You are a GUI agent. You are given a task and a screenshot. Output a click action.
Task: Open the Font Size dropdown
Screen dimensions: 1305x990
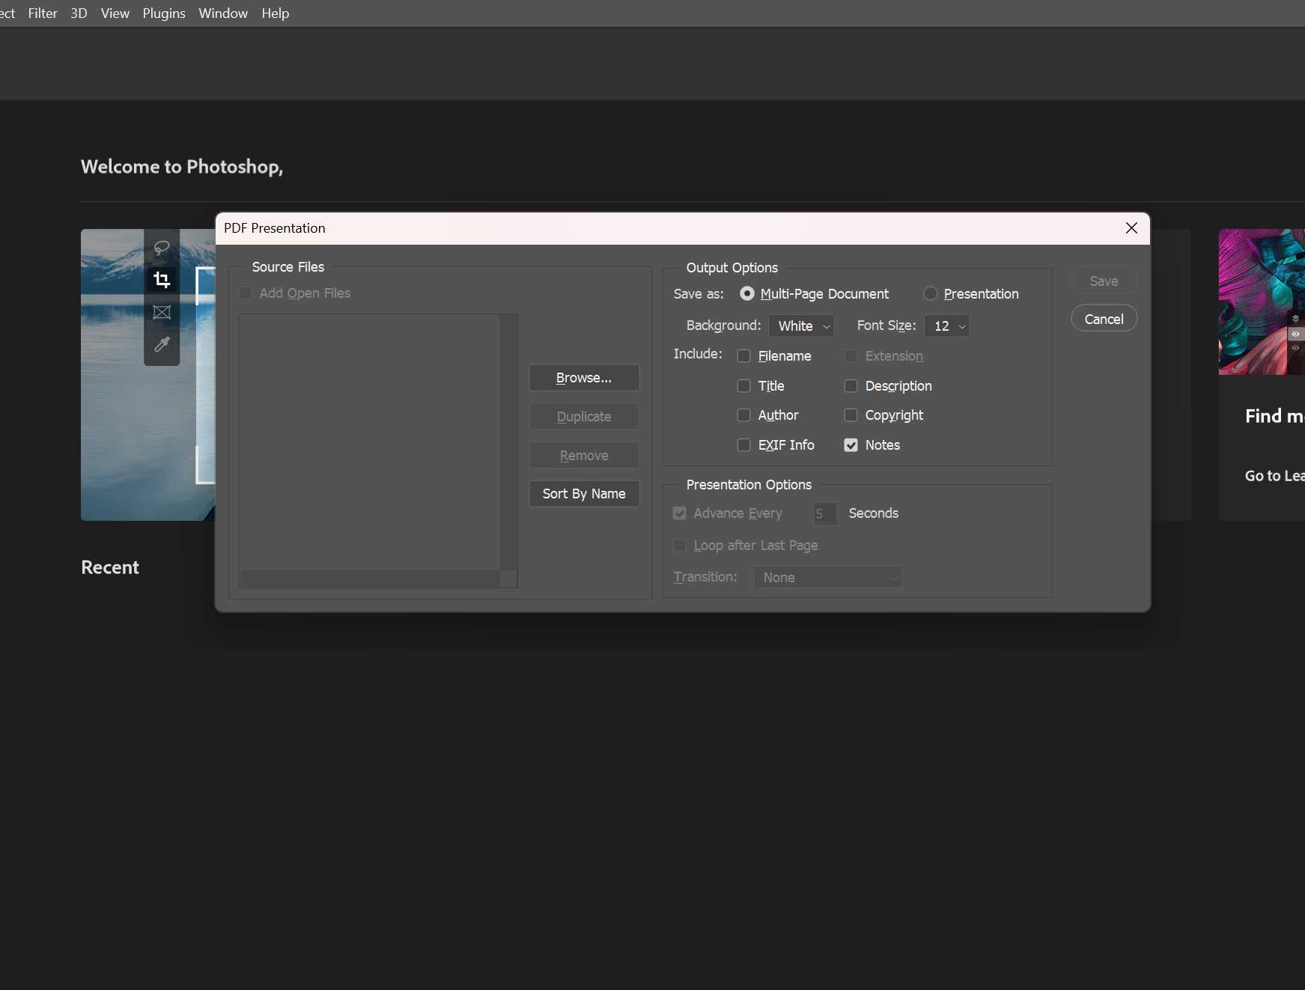coord(947,326)
